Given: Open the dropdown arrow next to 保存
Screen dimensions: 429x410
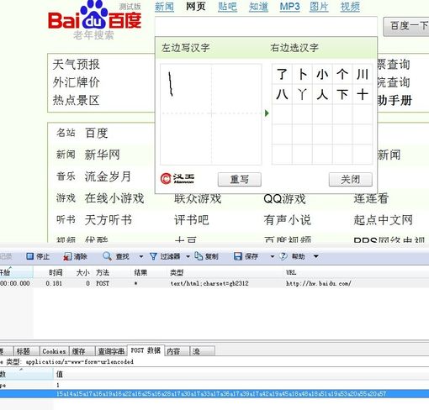Looking at the screenshot, I should click(272, 256).
